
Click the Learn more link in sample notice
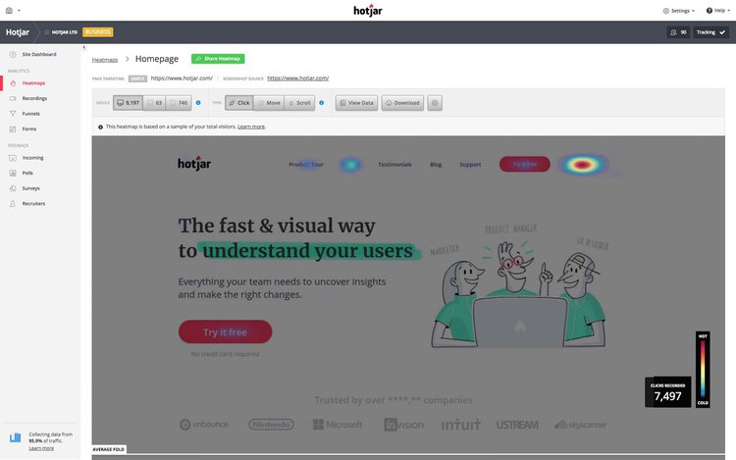tap(251, 127)
